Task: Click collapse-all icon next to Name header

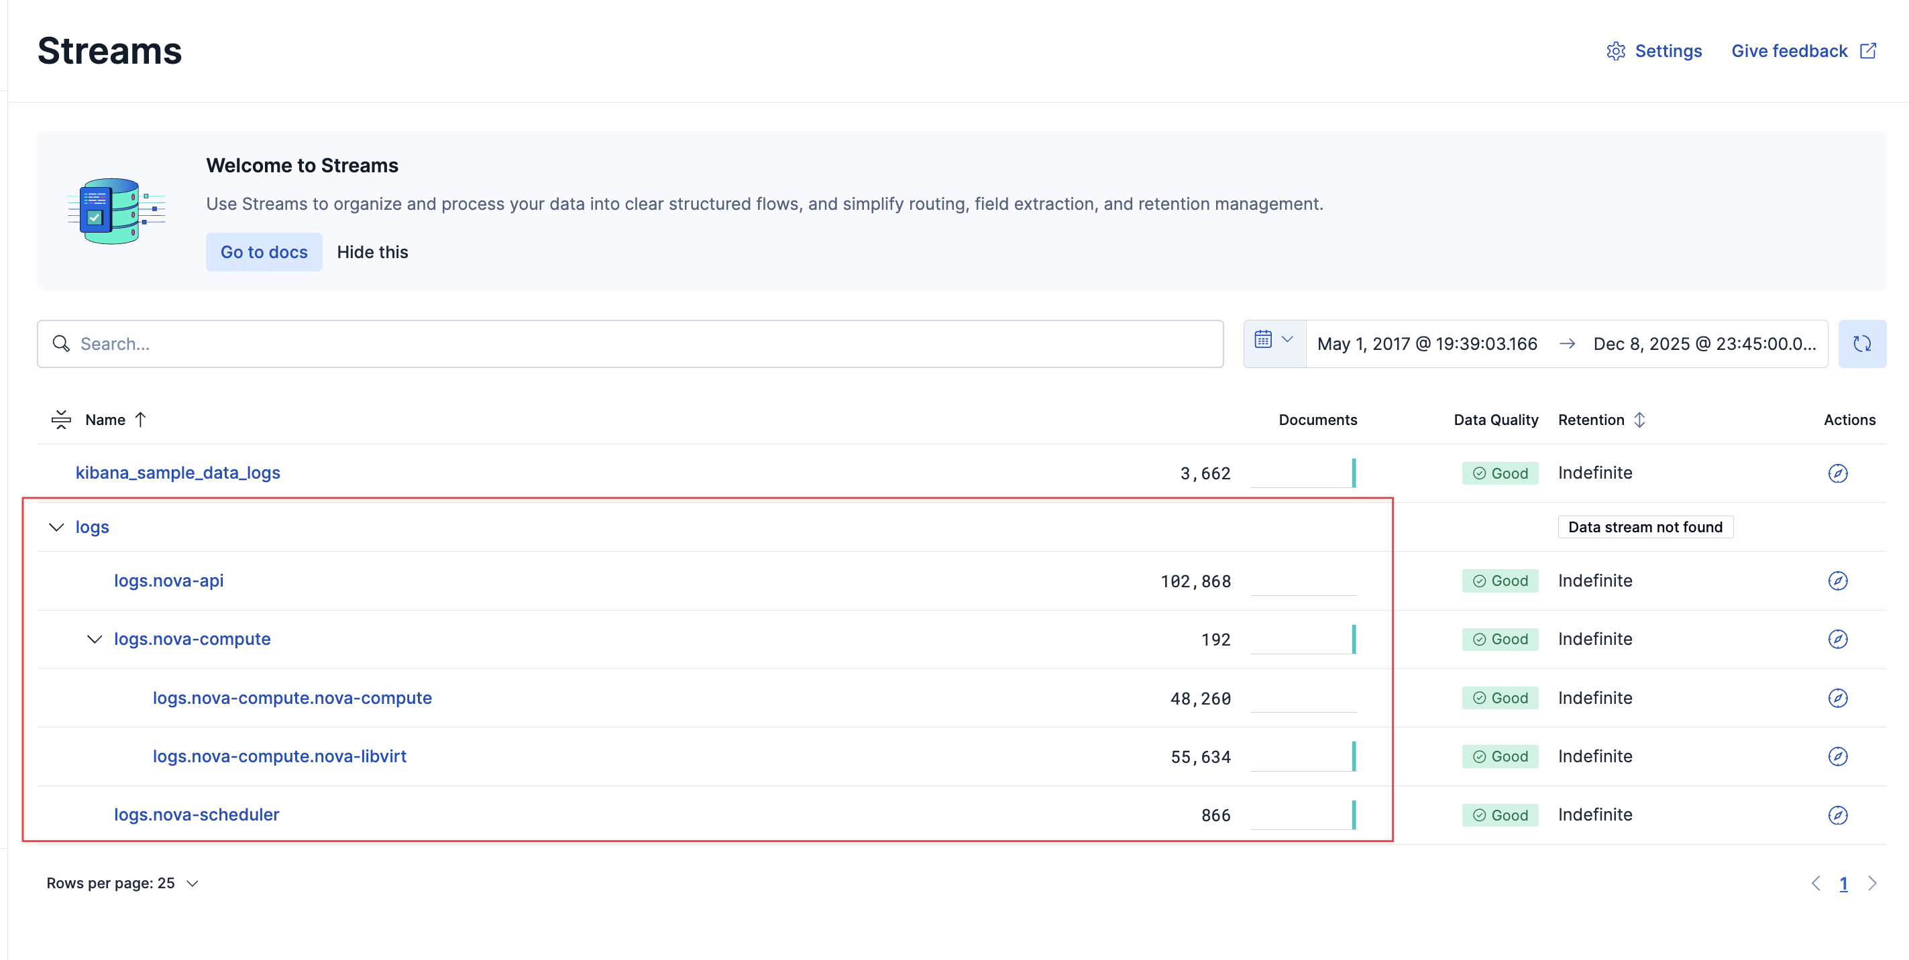Action: click(x=61, y=420)
